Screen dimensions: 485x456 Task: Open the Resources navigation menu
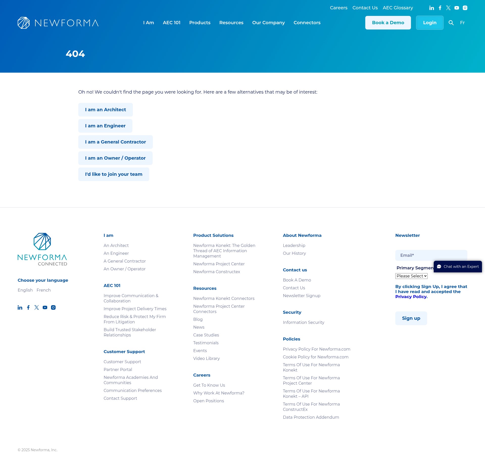coord(231,23)
